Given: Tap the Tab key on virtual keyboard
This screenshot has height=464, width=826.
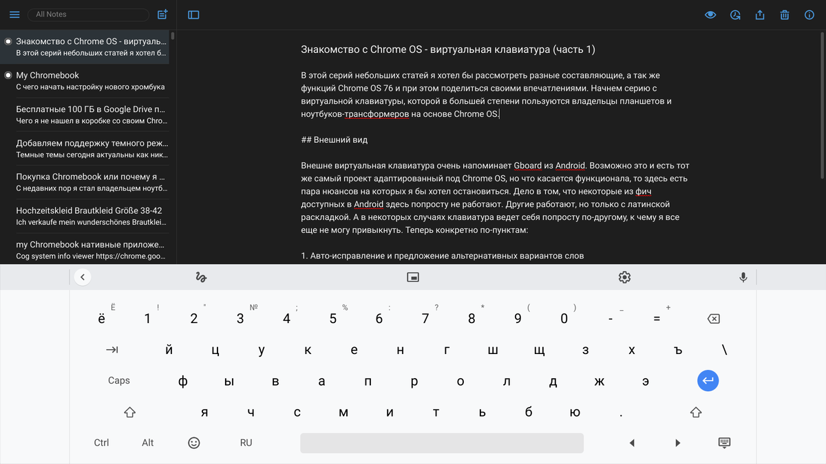Looking at the screenshot, I should click(x=112, y=350).
